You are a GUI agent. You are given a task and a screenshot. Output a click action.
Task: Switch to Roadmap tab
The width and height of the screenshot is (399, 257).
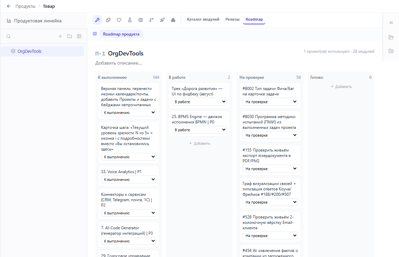coord(254,19)
